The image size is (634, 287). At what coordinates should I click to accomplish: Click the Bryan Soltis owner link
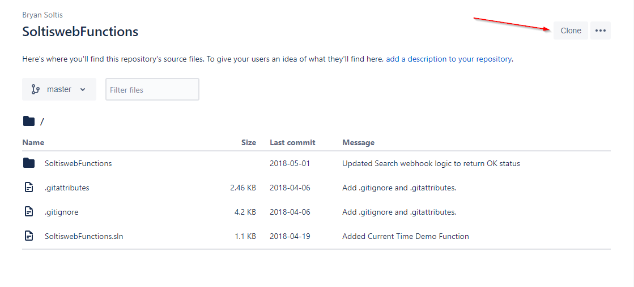coord(42,15)
